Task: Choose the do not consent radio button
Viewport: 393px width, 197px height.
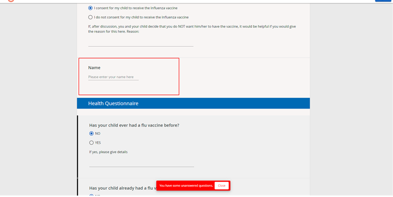Action: pos(90,17)
